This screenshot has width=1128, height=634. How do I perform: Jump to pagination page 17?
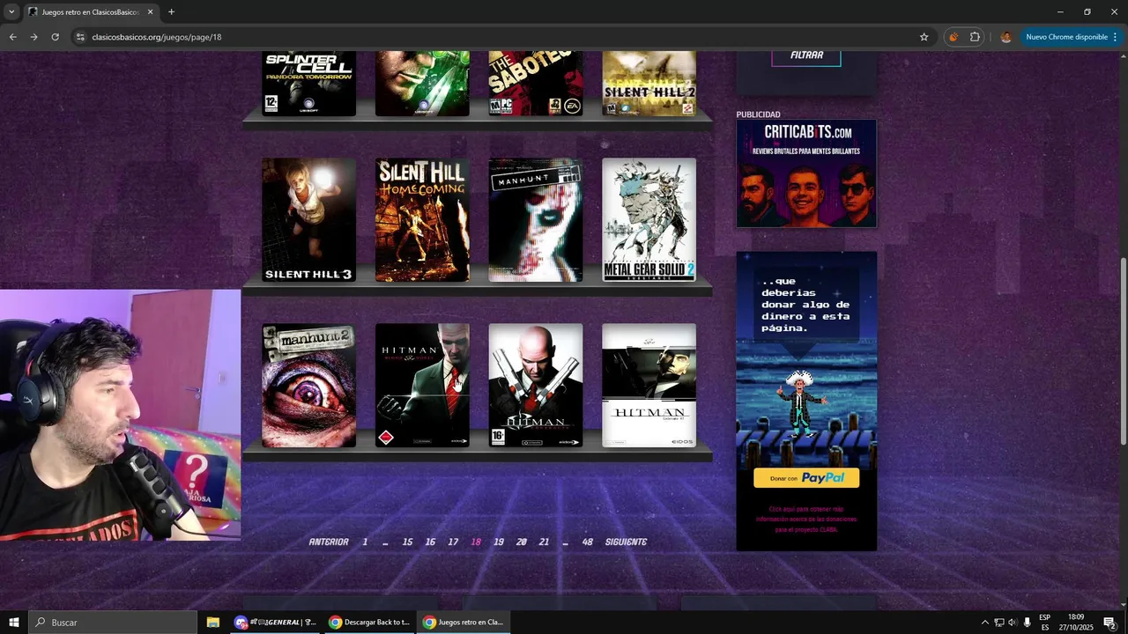[x=453, y=542]
